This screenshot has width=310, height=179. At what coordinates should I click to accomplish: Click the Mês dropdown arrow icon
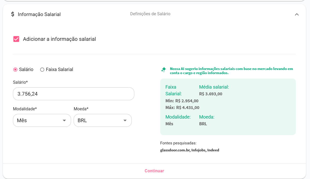tap(64, 121)
